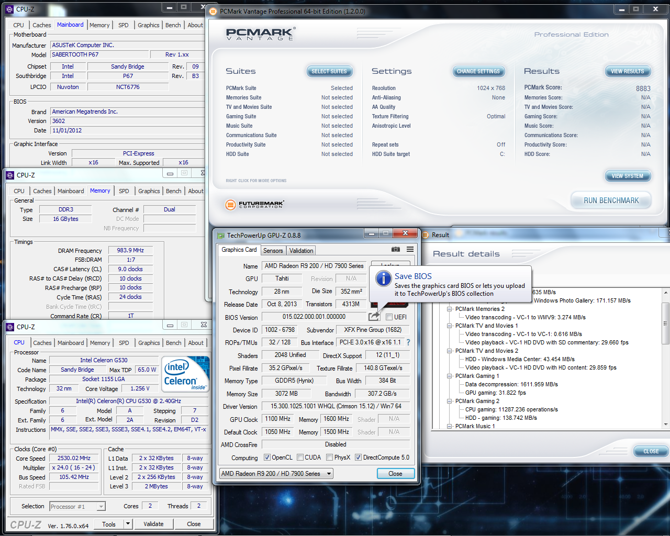
Task: Select the Graphics Card tab in GPU-Z
Action: coord(239,250)
